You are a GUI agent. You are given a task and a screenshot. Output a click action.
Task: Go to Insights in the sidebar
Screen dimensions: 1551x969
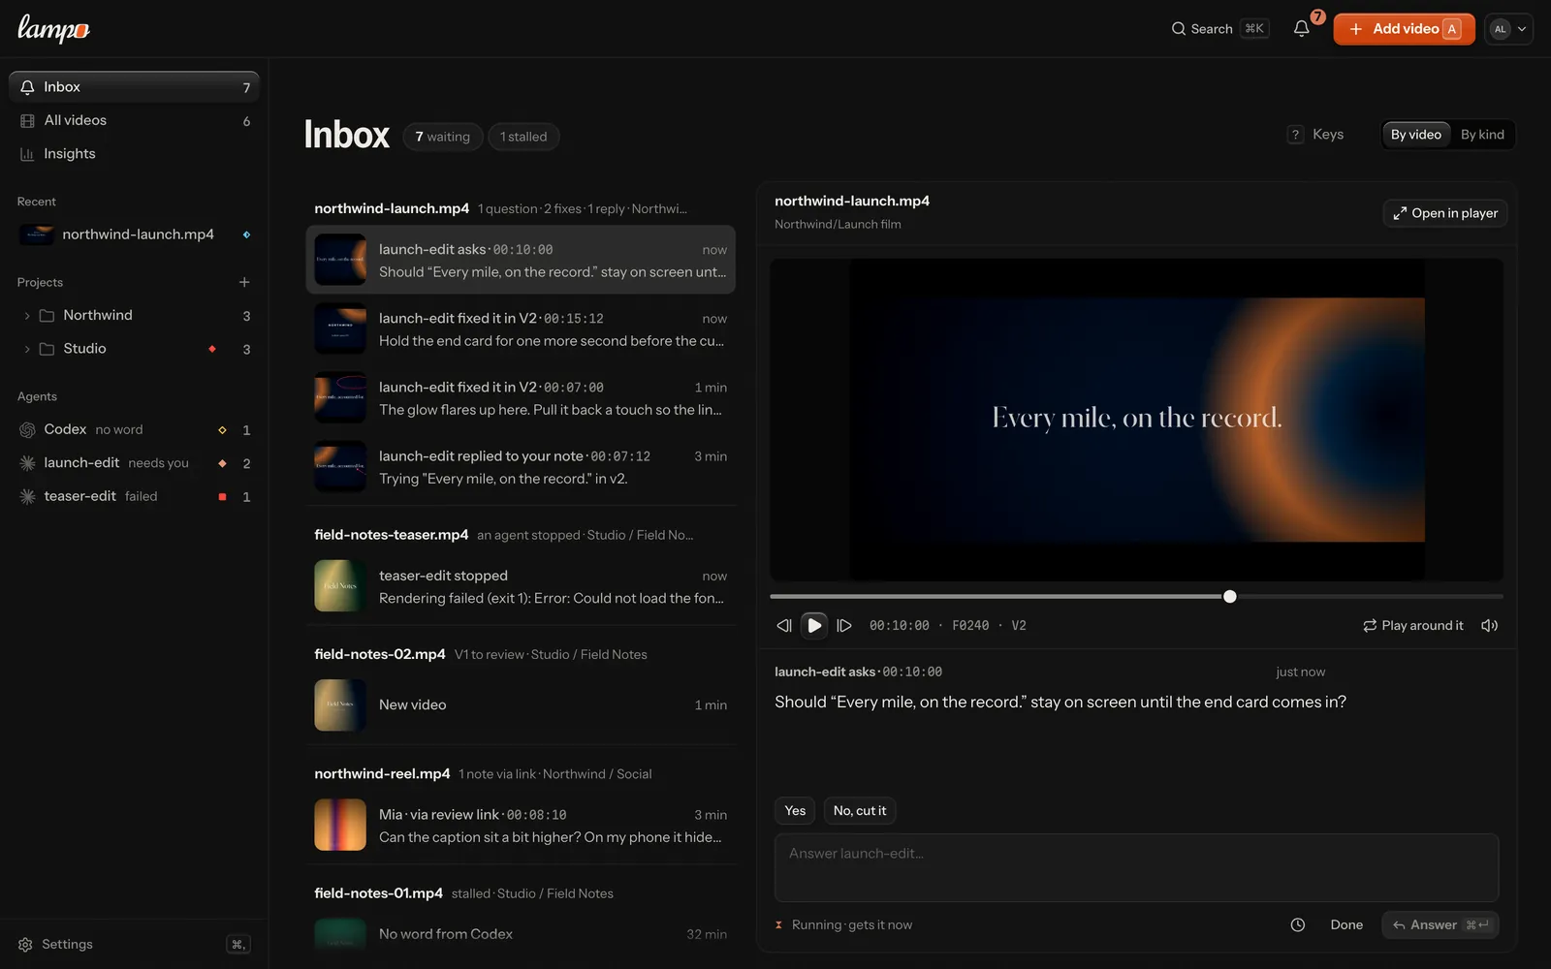click(134, 153)
